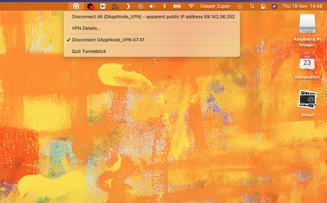Open the Siri icon in menu bar
Image resolution: width=327 pixels, height=203 pixels.
274,6
